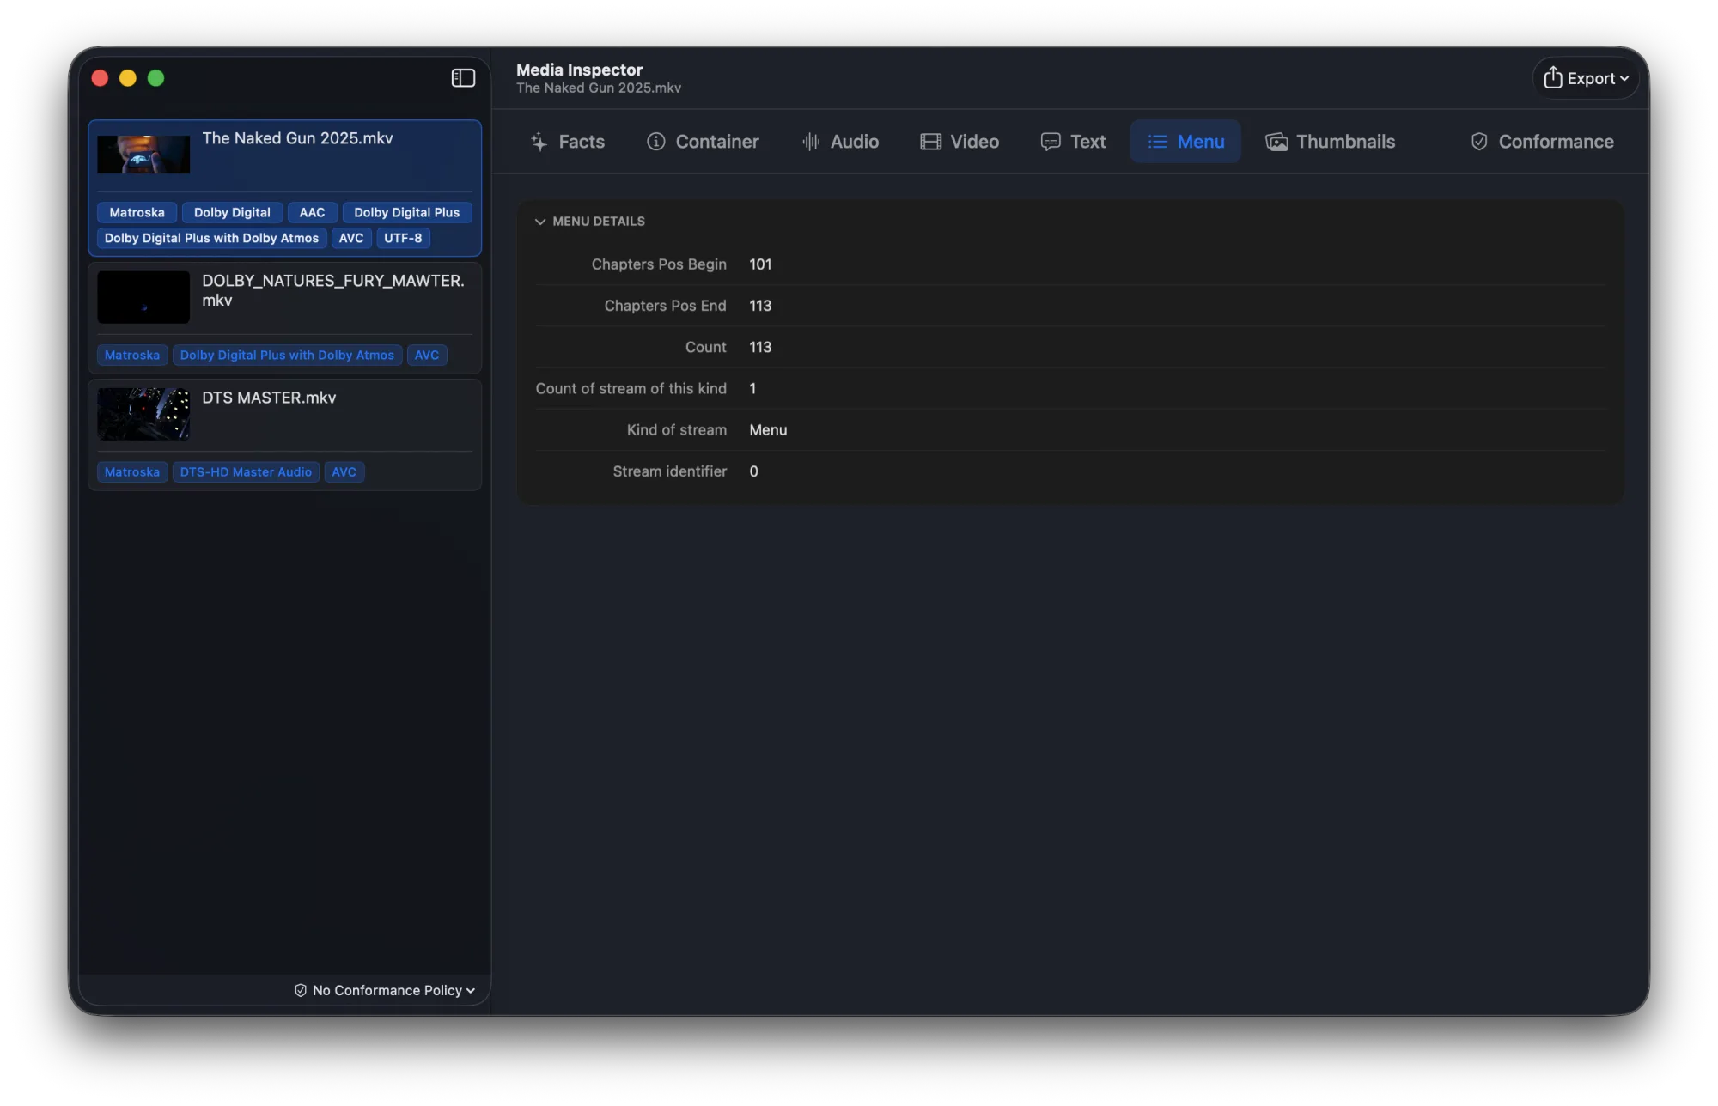Click AVC tag under DTS MASTER
The height and width of the screenshot is (1106, 1718).
(344, 471)
